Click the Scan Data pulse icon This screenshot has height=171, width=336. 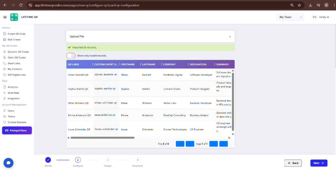click(x=5, y=93)
